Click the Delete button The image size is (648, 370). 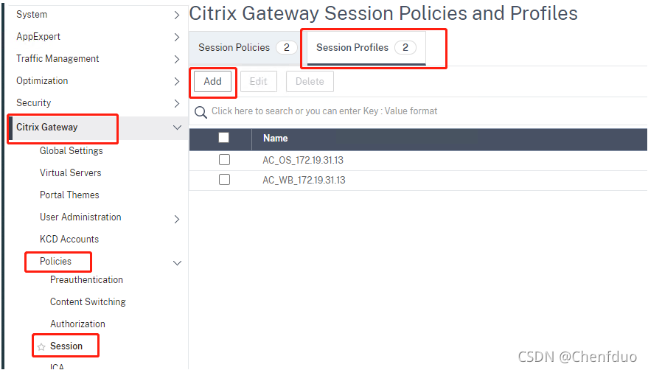pos(310,82)
